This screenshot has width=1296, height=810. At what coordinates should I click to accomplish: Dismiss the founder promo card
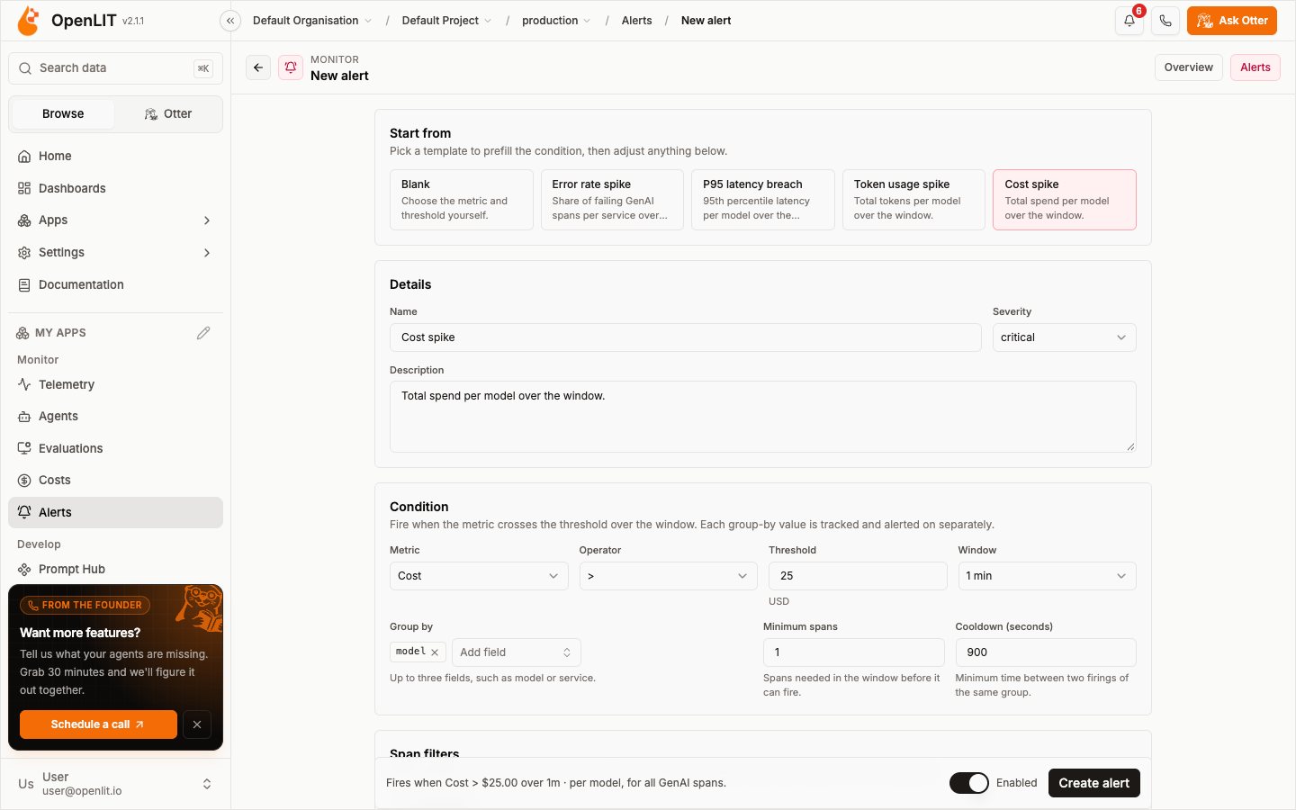coord(197,724)
